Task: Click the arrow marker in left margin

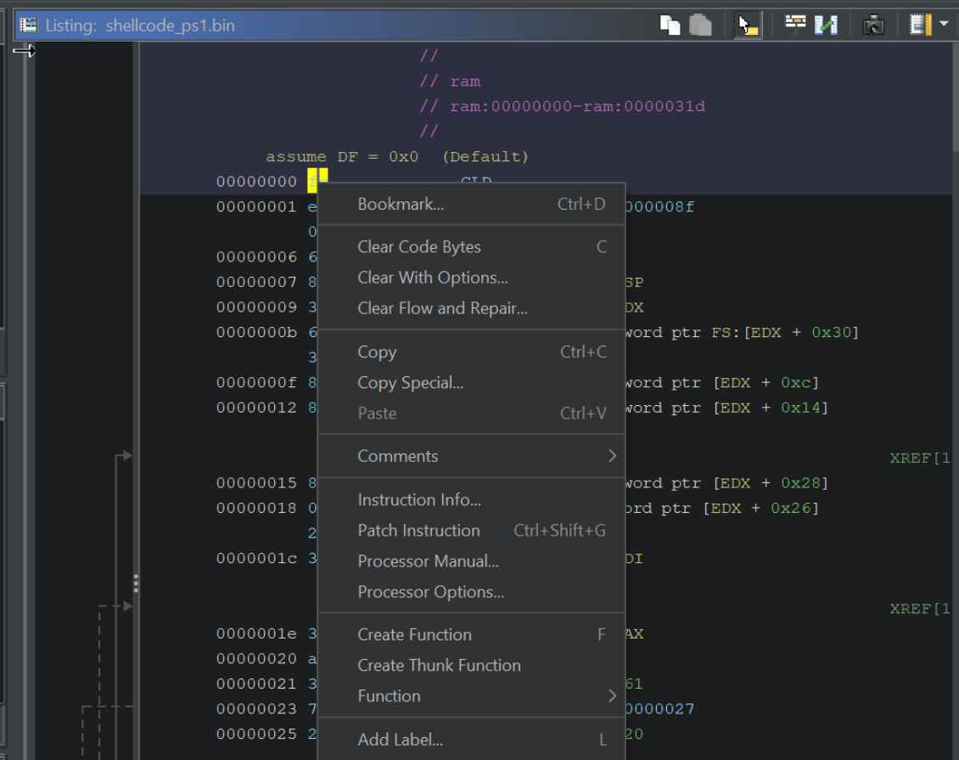Action: coord(24,52)
